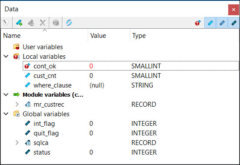
Task: Select the status variable
Action: coord(42,152)
